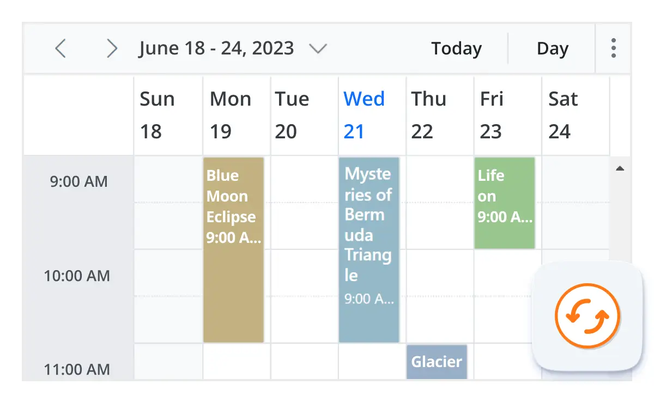Viewport: 654px width, 403px height.
Task: Select the Fri 23 day header
Action: point(491,114)
